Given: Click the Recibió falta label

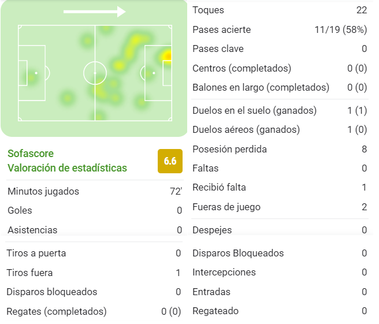Looking at the screenshot, I should click(x=219, y=188).
